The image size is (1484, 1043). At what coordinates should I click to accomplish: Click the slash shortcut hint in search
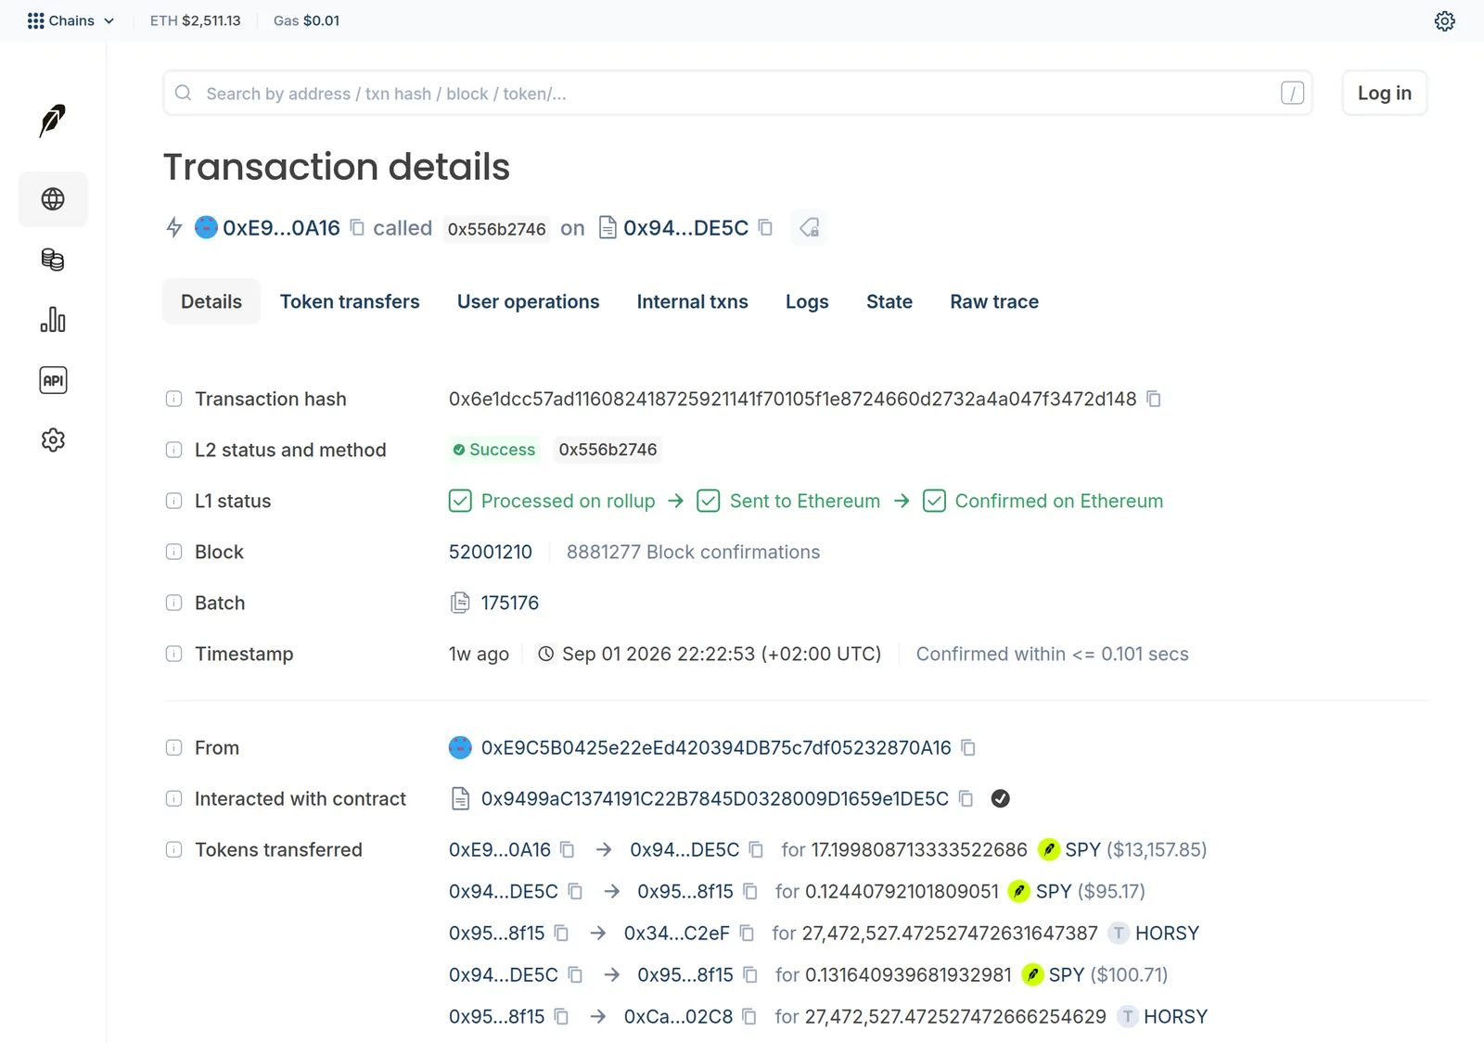point(1292,93)
